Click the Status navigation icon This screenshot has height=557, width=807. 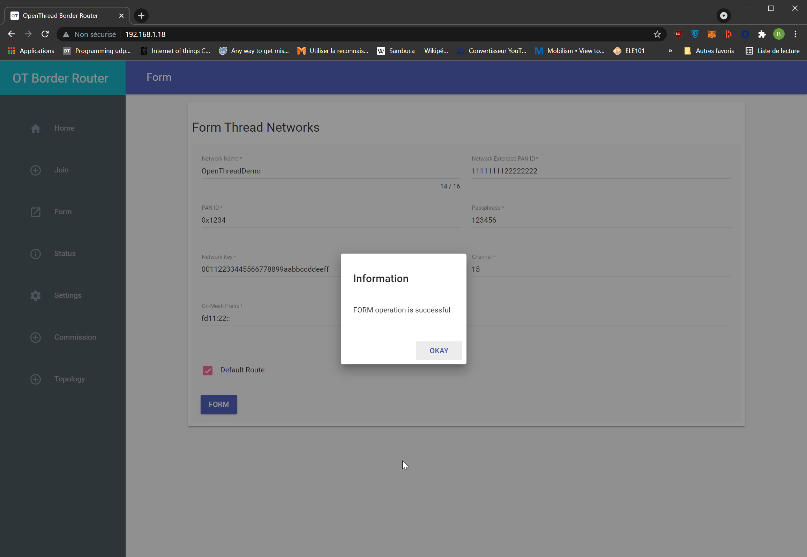(x=35, y=254)
